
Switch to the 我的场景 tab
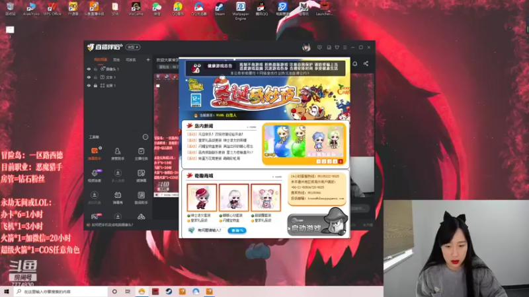point(101,59)
